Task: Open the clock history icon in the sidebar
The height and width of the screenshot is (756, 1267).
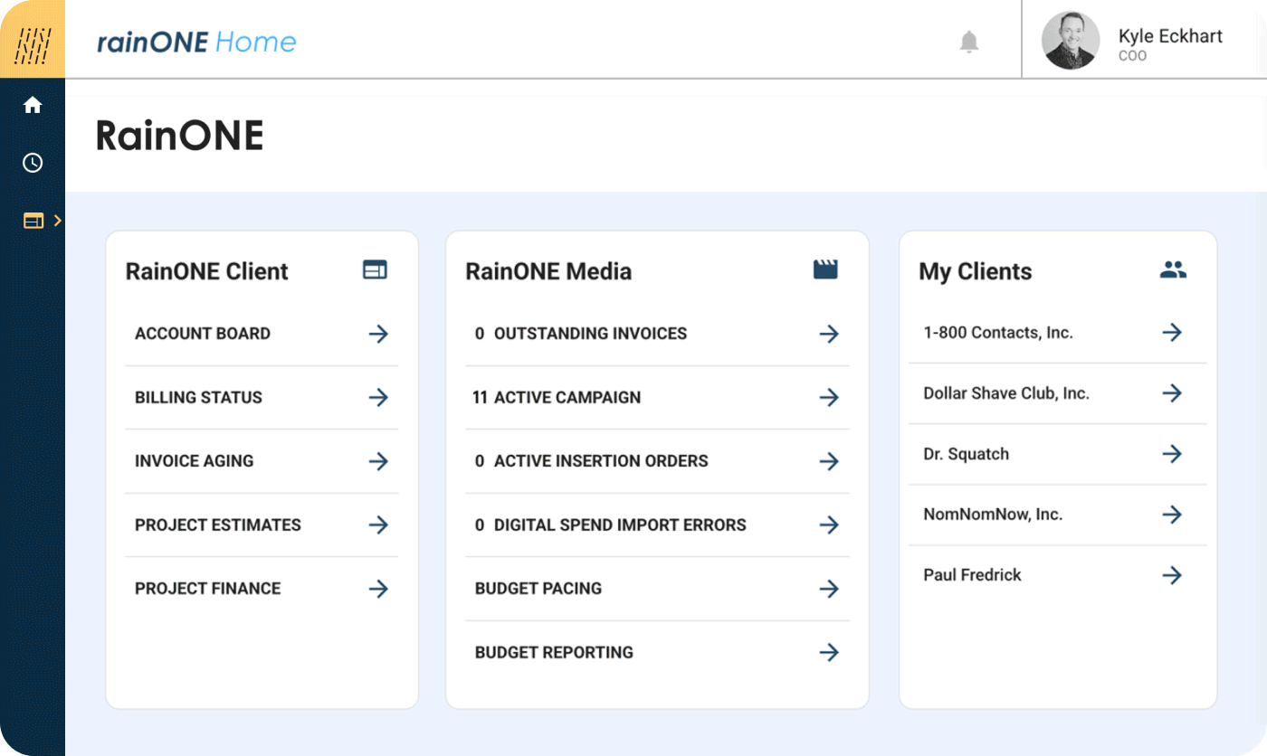Action: click(33, 163)
